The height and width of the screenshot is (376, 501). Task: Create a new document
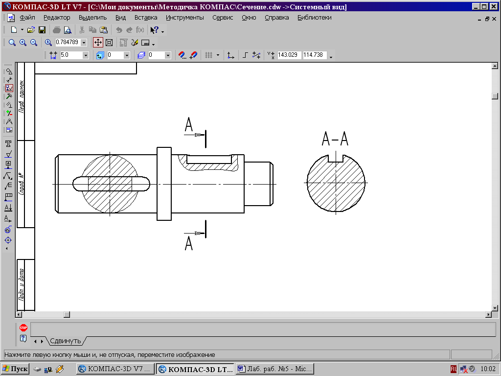point(14,30)
